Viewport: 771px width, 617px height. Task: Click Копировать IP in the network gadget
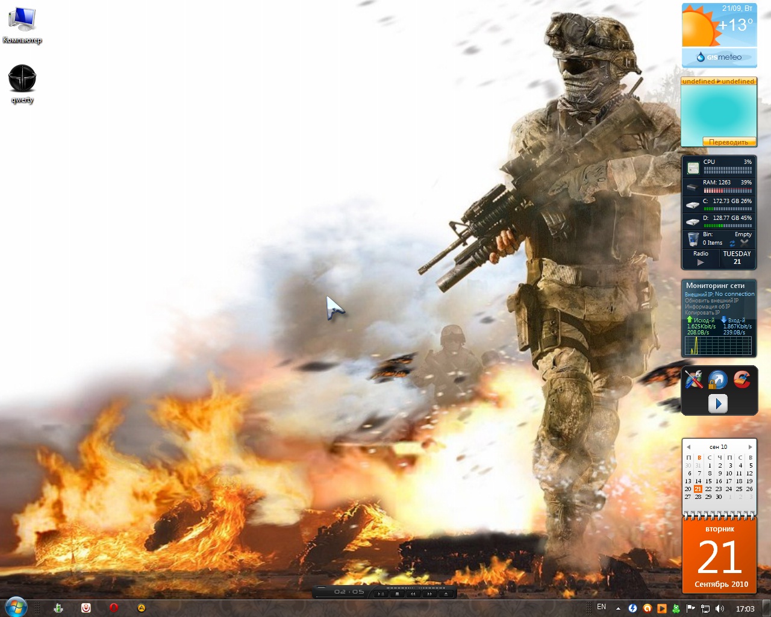702,312
